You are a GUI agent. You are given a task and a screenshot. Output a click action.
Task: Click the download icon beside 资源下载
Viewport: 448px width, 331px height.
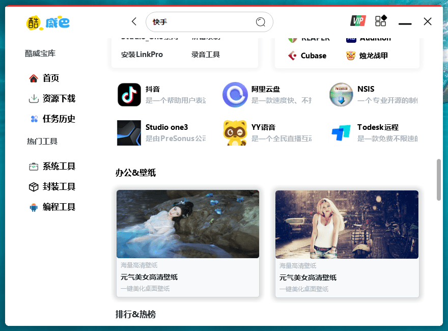34,99
